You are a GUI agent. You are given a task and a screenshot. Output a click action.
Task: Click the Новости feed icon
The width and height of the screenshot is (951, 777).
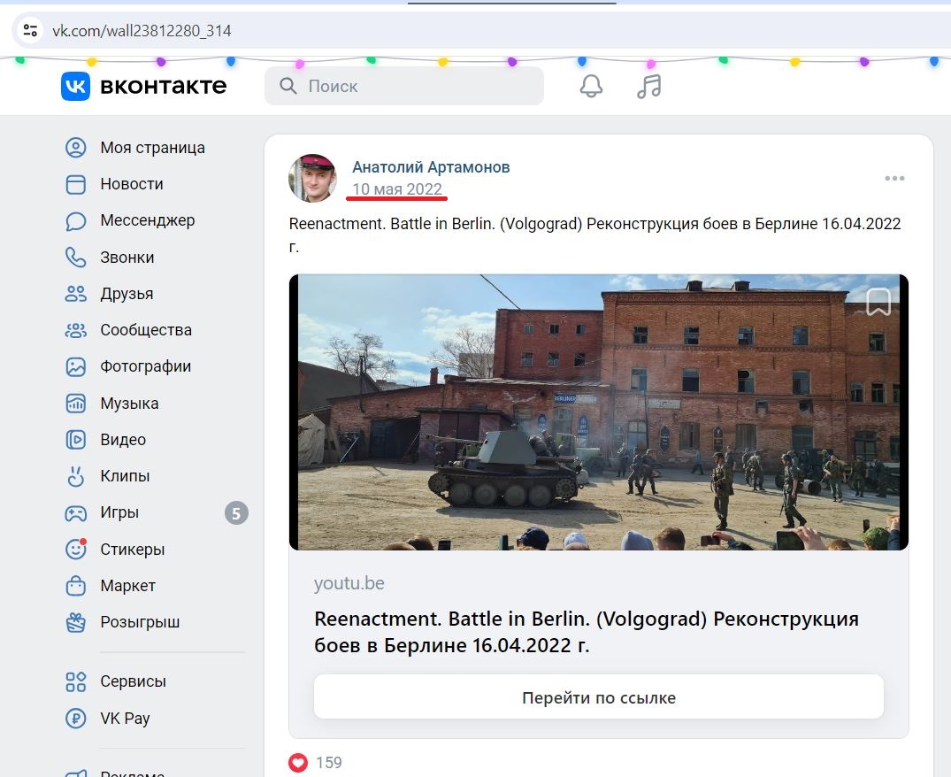pyautogui.click(x=76, y=184)
